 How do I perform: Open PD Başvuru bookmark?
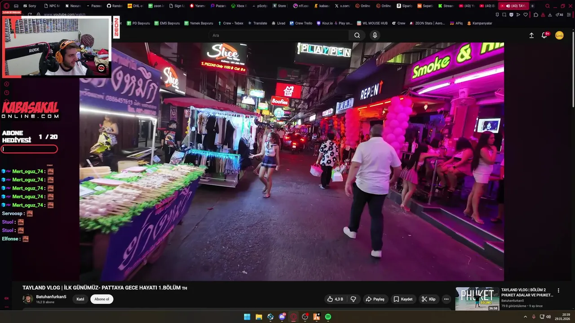tap(138, 23)
